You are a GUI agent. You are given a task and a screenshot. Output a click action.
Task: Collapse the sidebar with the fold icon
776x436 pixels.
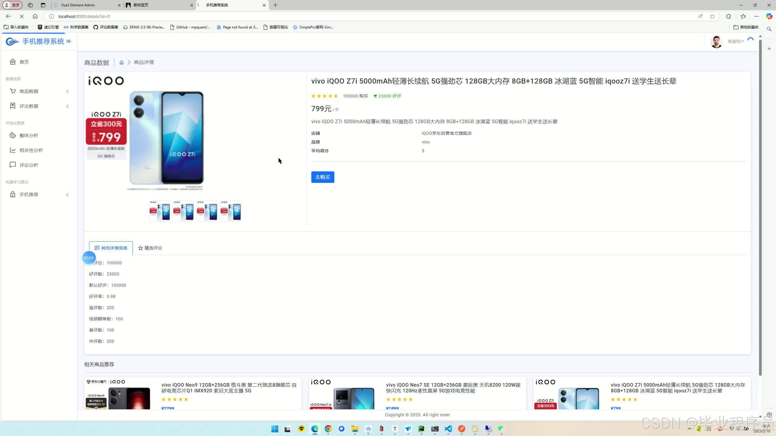click(x=69, y=41)
